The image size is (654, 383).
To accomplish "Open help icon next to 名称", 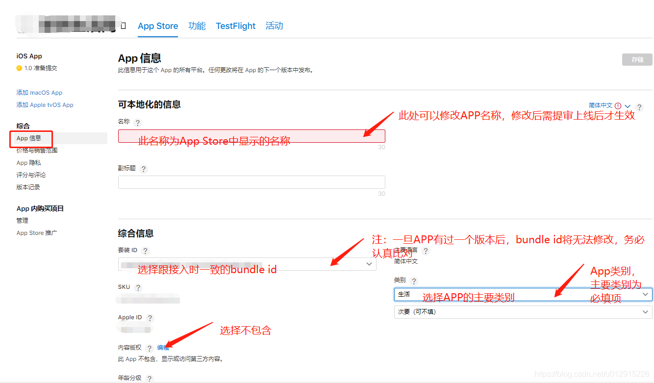I will (x=138, y=123).
